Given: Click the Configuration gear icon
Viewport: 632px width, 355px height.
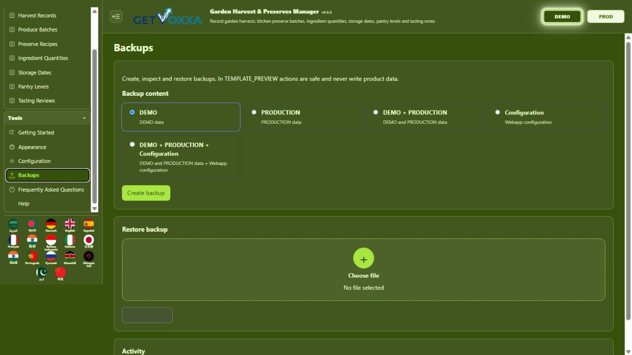Looking at the screenshot, I should [12, 161].
